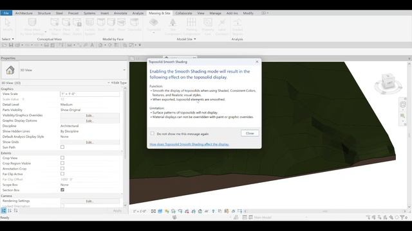
Task: Select the Wall by face tool
Action: pos(111,24)
